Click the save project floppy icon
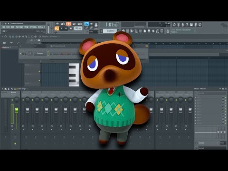The height and width of the screenshot is (171, 228). point(191,25)
